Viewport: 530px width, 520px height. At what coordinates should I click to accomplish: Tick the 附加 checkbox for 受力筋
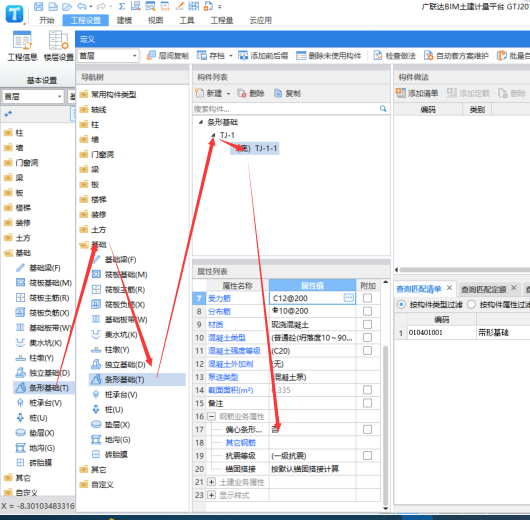coord(367,298)
